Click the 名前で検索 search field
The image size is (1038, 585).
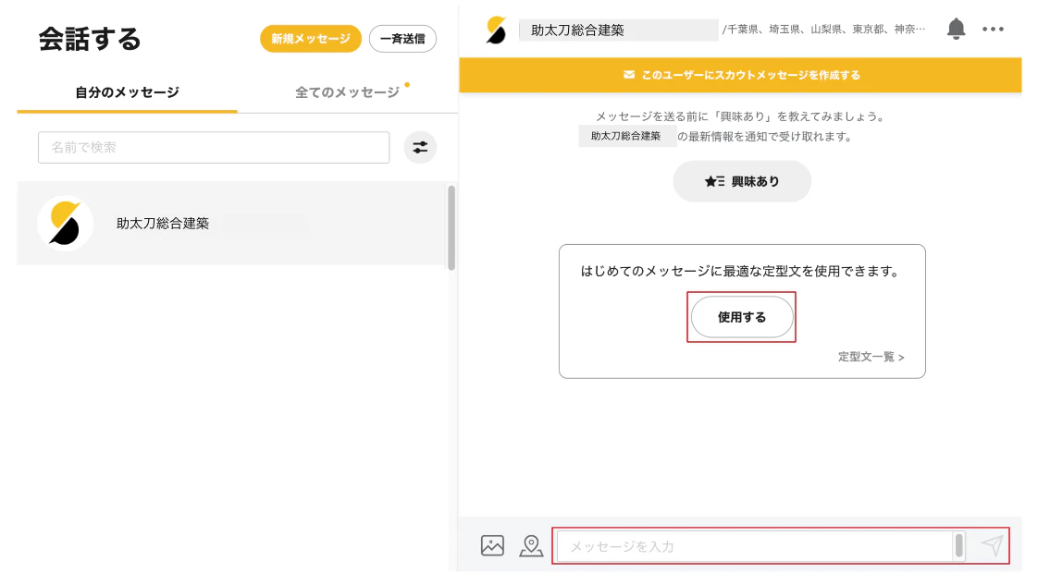click(214, 147)
